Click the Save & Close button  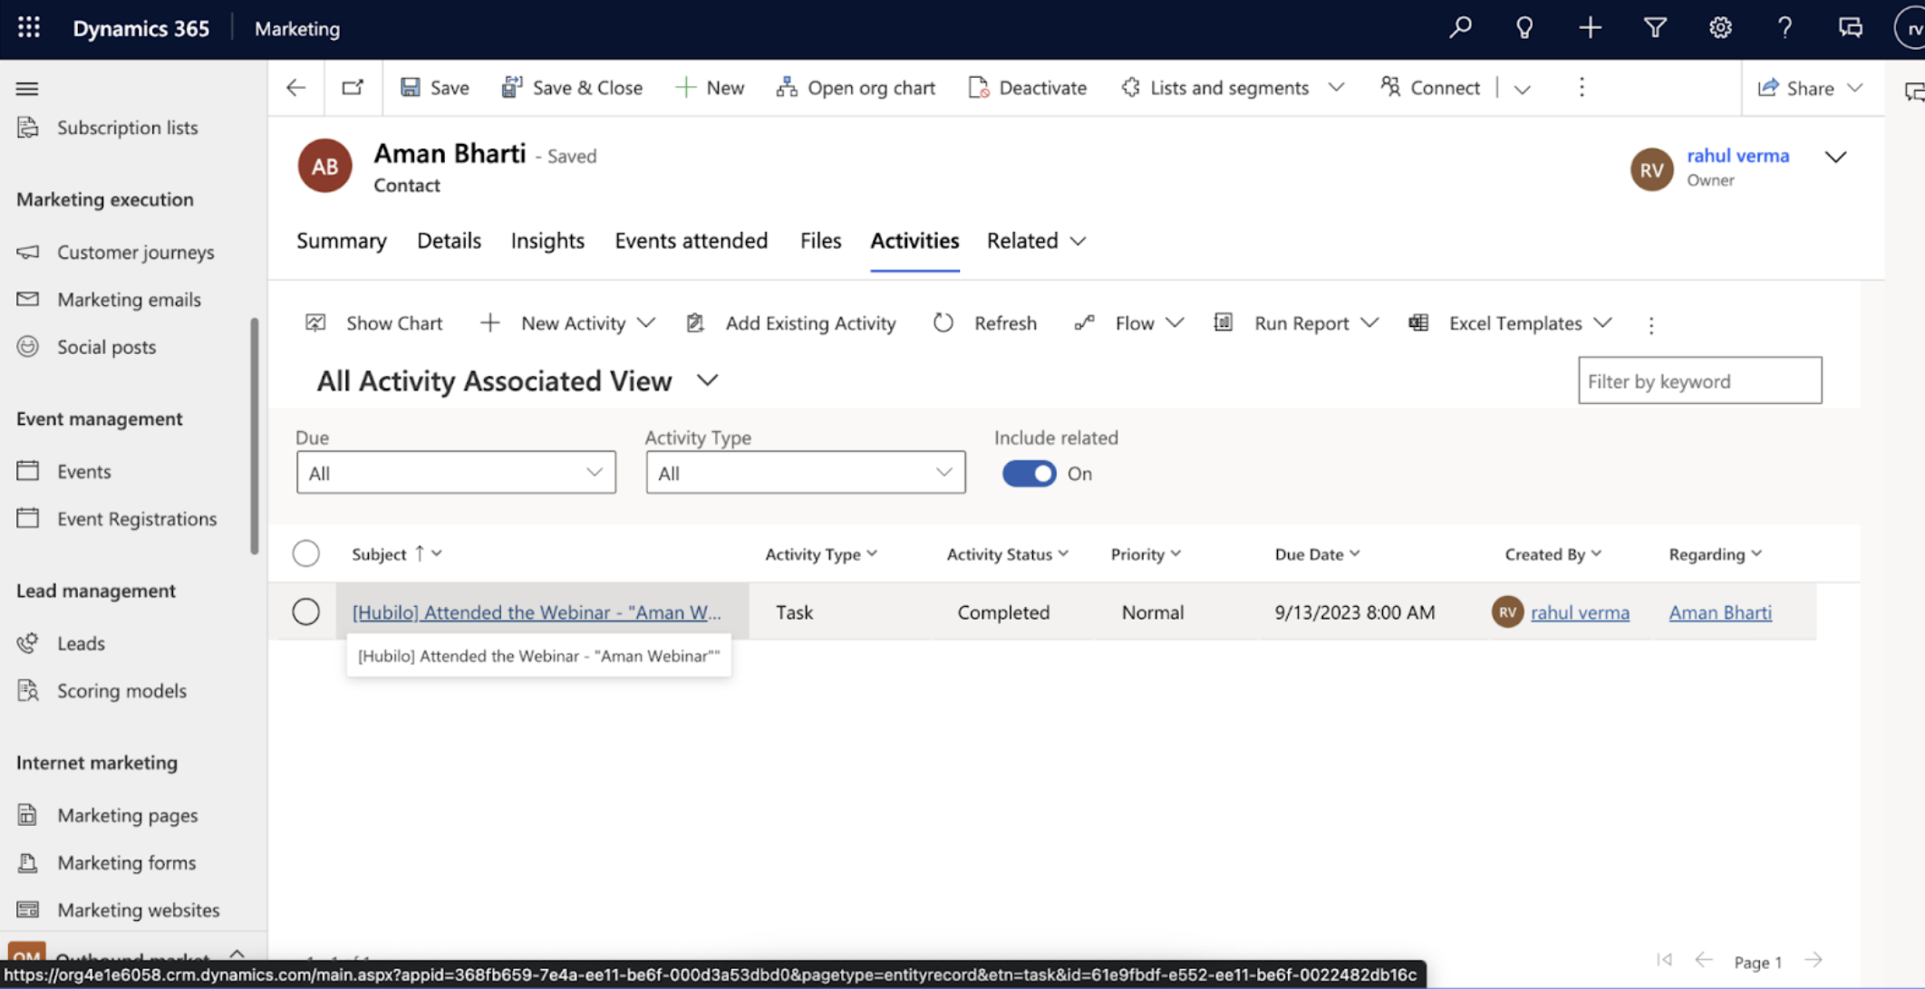click(572, 88)
